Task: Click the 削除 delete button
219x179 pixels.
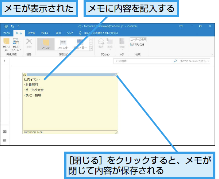Action: point(29,43)
